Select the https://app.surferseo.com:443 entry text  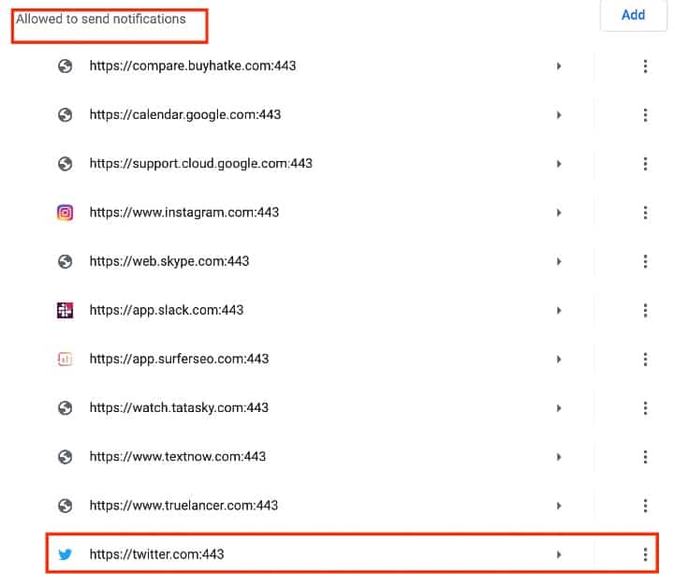[179, 359]
